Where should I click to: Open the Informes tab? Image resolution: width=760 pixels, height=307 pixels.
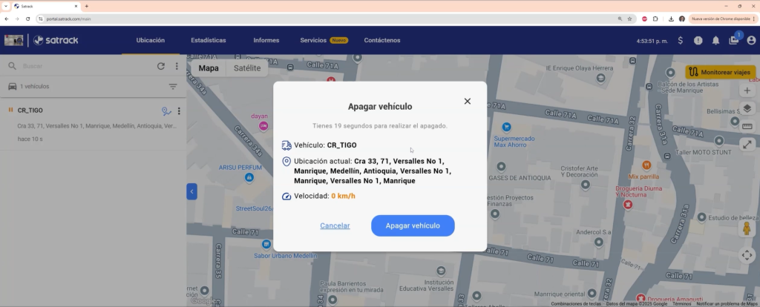266,40
